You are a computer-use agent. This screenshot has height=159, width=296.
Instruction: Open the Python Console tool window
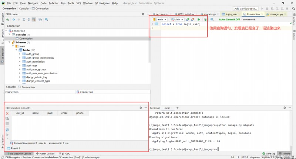[45, 154]
